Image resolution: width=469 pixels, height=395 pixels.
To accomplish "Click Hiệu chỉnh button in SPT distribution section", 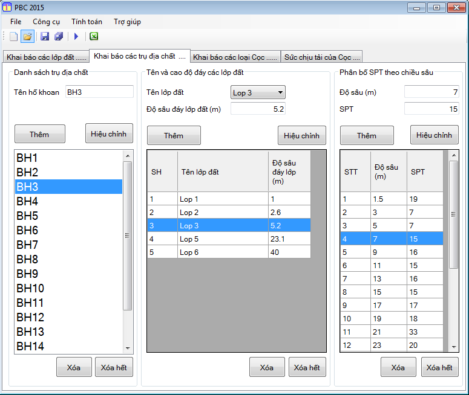I will [x=435, y=135].
